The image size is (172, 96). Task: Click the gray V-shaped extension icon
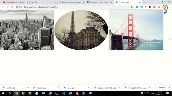coord(146,7)
